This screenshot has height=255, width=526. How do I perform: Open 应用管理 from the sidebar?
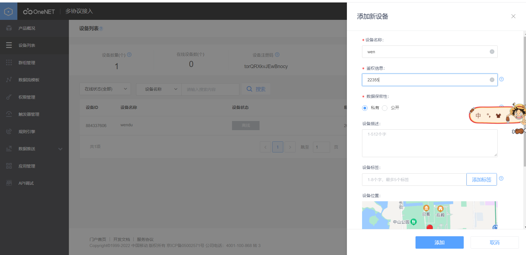(26, 166)
